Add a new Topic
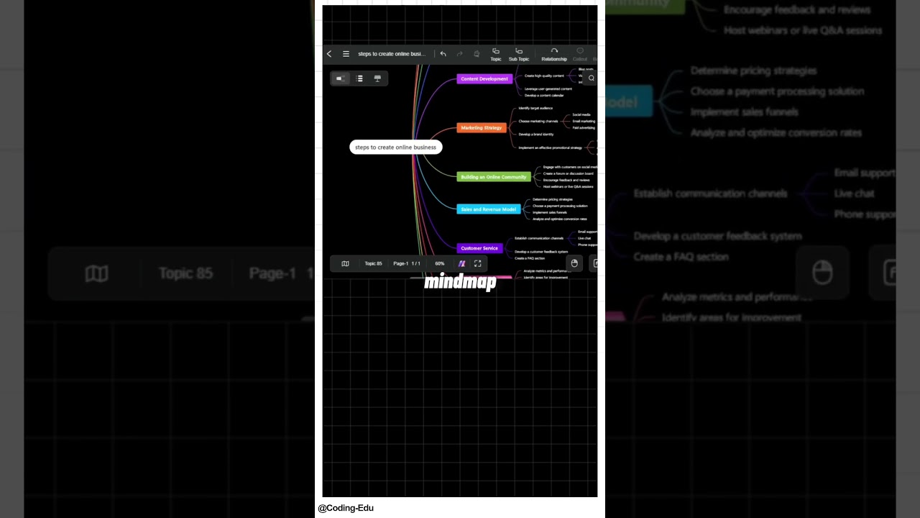Screen dimensions: 920x518 pyautogui.click(x=496, y=55)
